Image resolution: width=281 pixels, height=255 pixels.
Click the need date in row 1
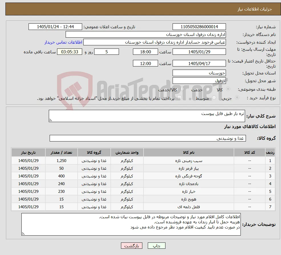(x=28, y=161)
